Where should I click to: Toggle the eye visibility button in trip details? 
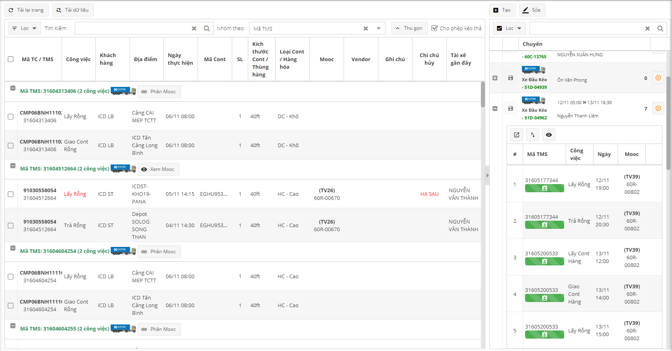[549, 135]
